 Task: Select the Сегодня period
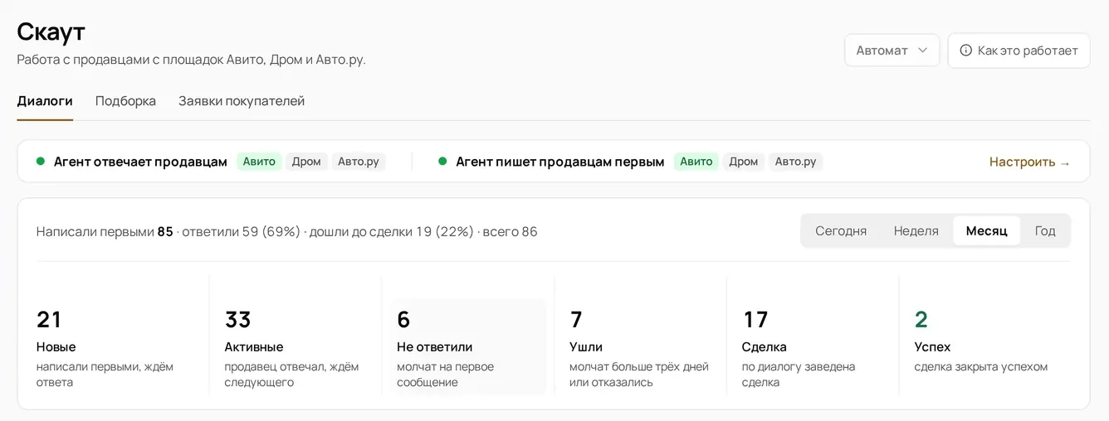[841, 231]
